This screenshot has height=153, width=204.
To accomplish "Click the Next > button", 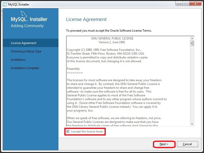I will coord(164,144).
